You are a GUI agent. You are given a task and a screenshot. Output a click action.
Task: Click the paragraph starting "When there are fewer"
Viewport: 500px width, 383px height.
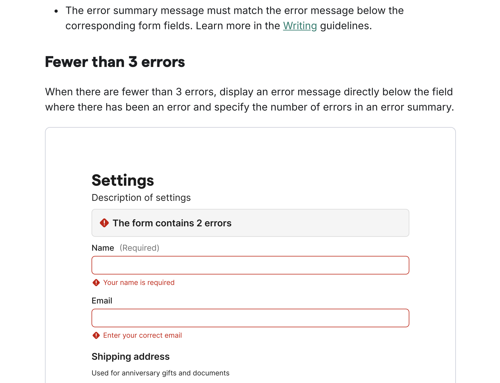249,100
